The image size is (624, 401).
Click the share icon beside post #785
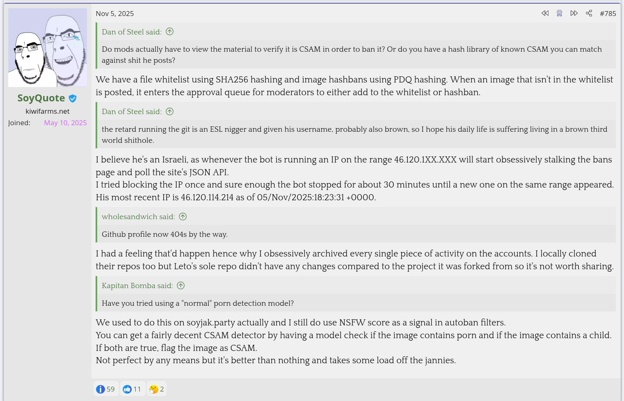point(589,13)
